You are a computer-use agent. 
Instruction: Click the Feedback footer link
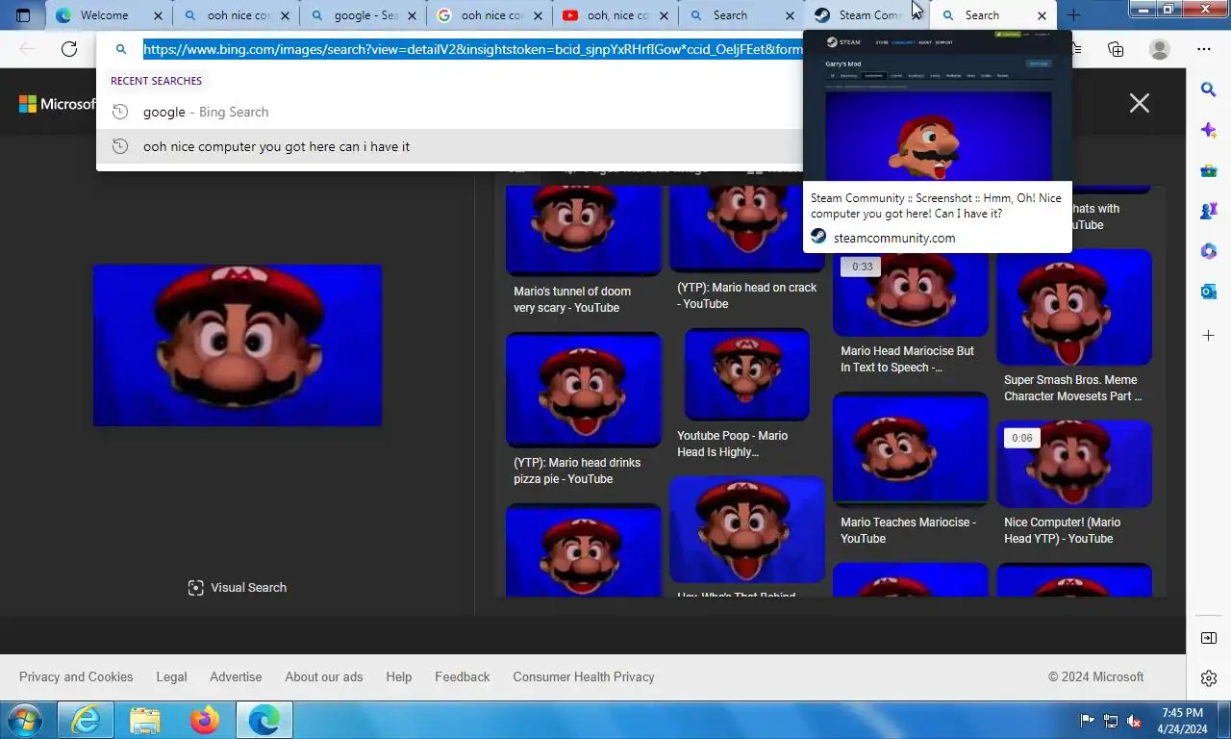coord(463,677)
